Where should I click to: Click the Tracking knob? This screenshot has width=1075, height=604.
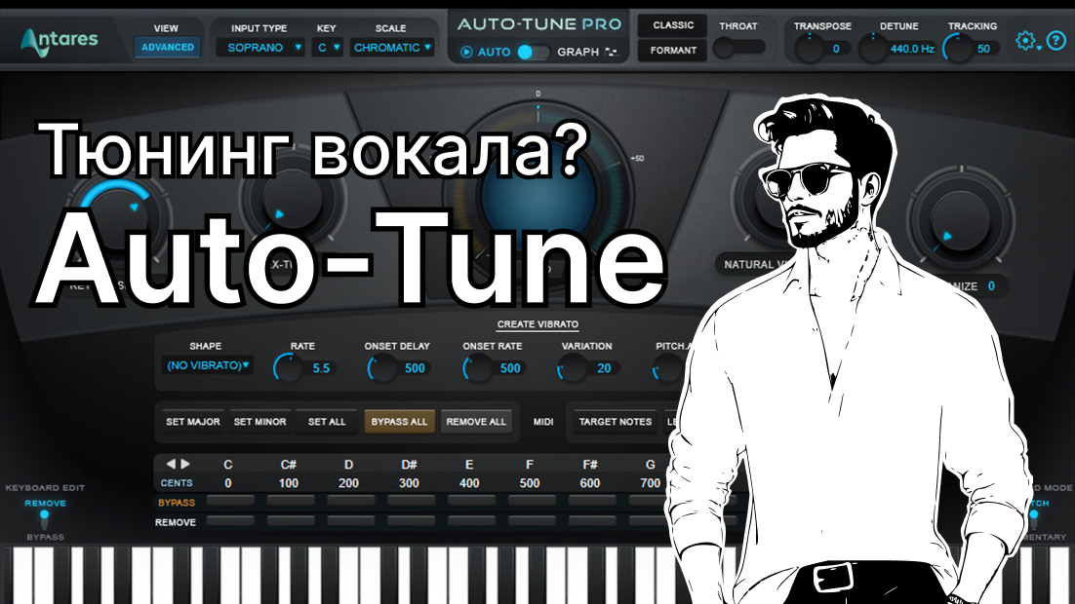(x=957, y=49)
